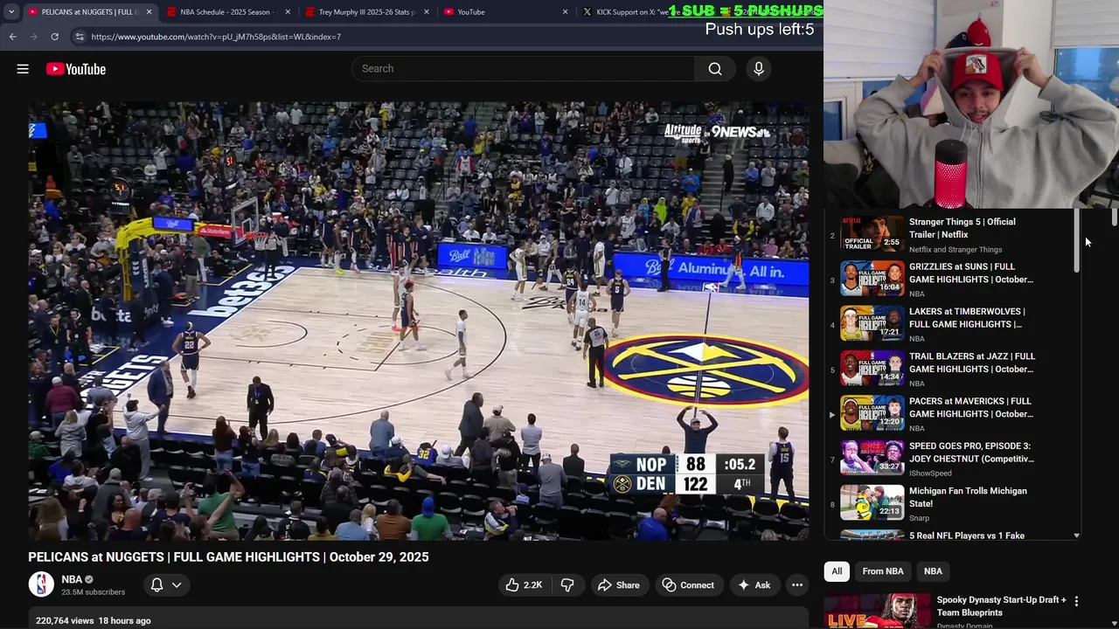Select the All filter chip
This screenshot has width=1119, height=629.
click(x=837, y=571)
